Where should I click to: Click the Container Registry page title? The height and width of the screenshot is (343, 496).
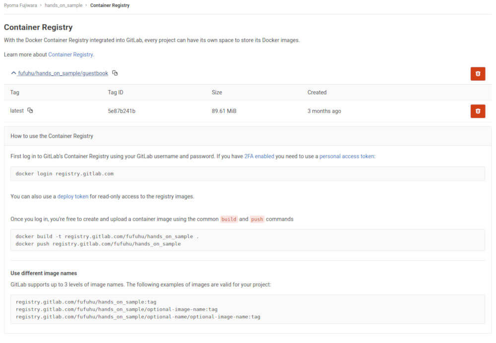pyautogui.click(x=38, y=27)
